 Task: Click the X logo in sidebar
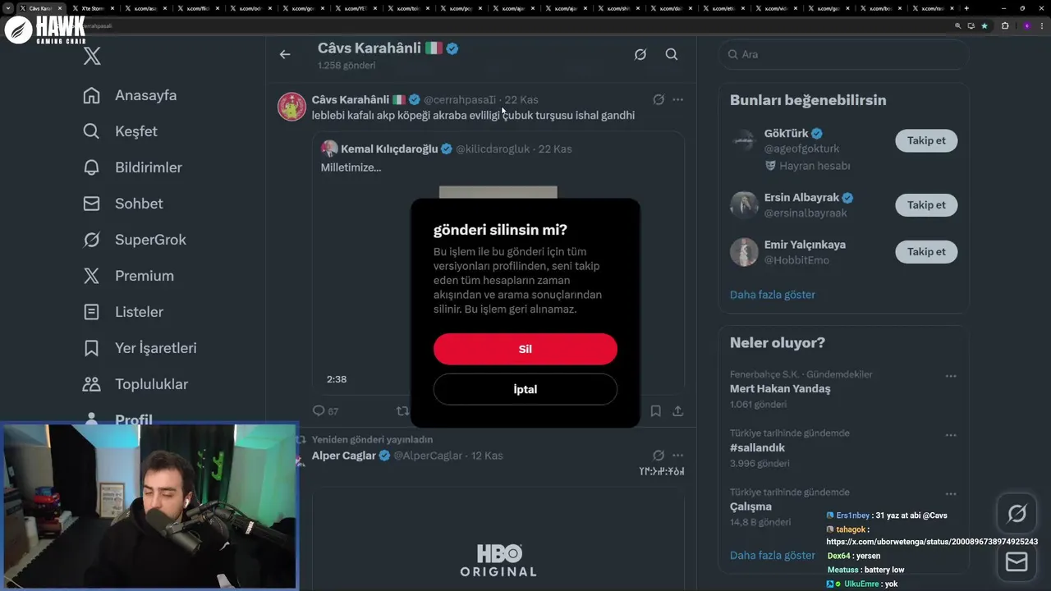(92, 56)
